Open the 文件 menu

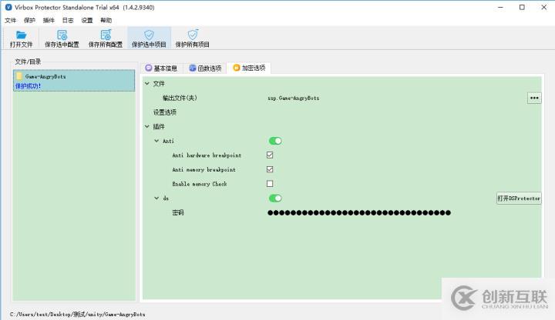[10, 20]
